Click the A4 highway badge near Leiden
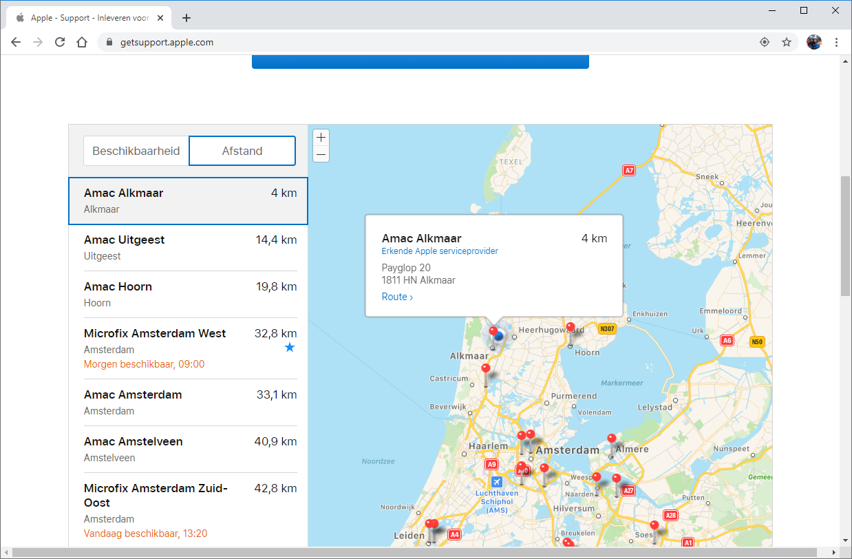Viewport: 852px width, 559px height. click(x=454, y=534)
